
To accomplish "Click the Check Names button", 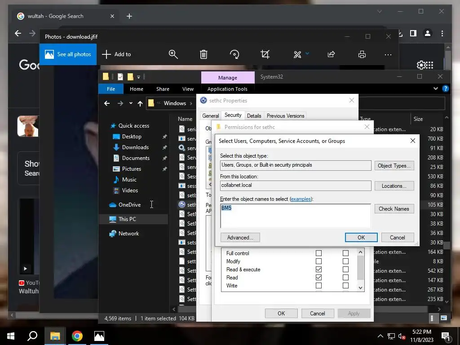I will [394, 208].
